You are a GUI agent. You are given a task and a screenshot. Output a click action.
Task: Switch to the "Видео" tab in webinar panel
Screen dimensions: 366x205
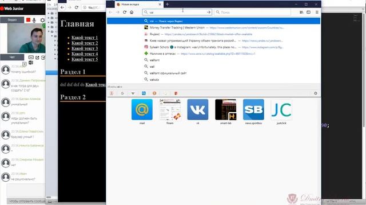[12, 20]
